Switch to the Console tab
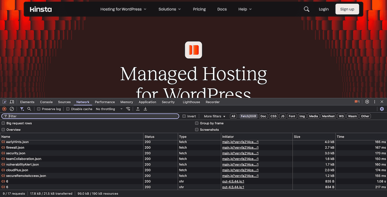This screenshot has height=197, width=387. 46,102
